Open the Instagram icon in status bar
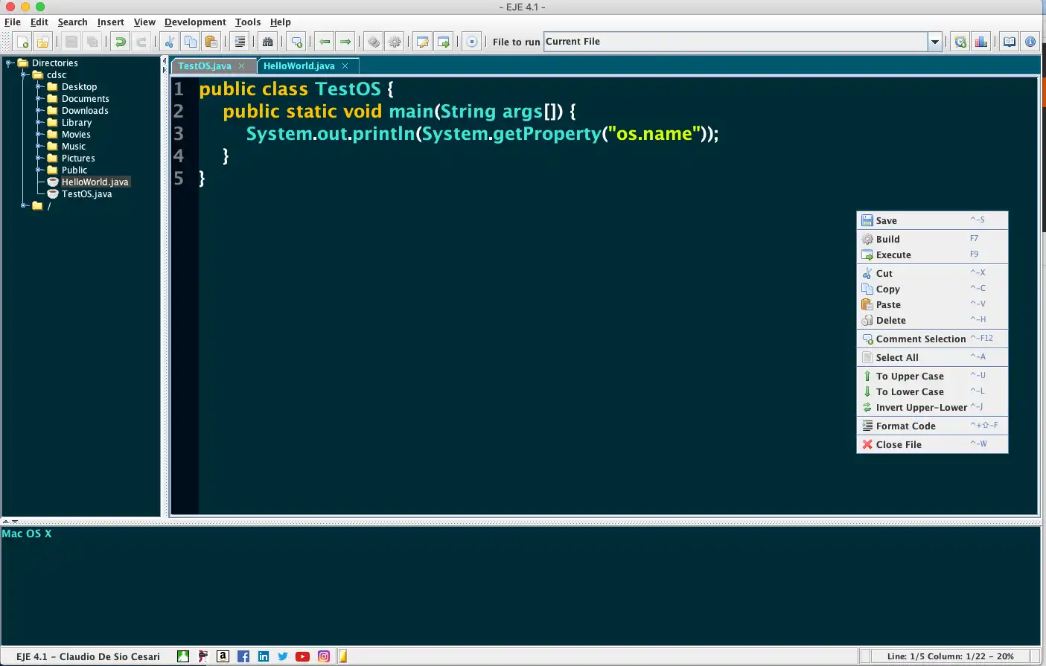 324,656
